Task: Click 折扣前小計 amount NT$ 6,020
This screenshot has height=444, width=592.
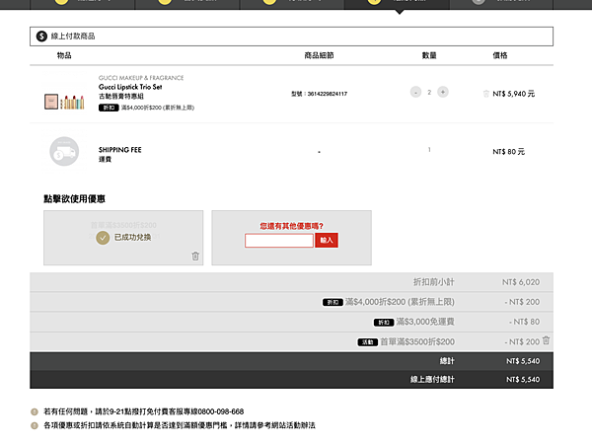Action: click(x=521, y=282)
